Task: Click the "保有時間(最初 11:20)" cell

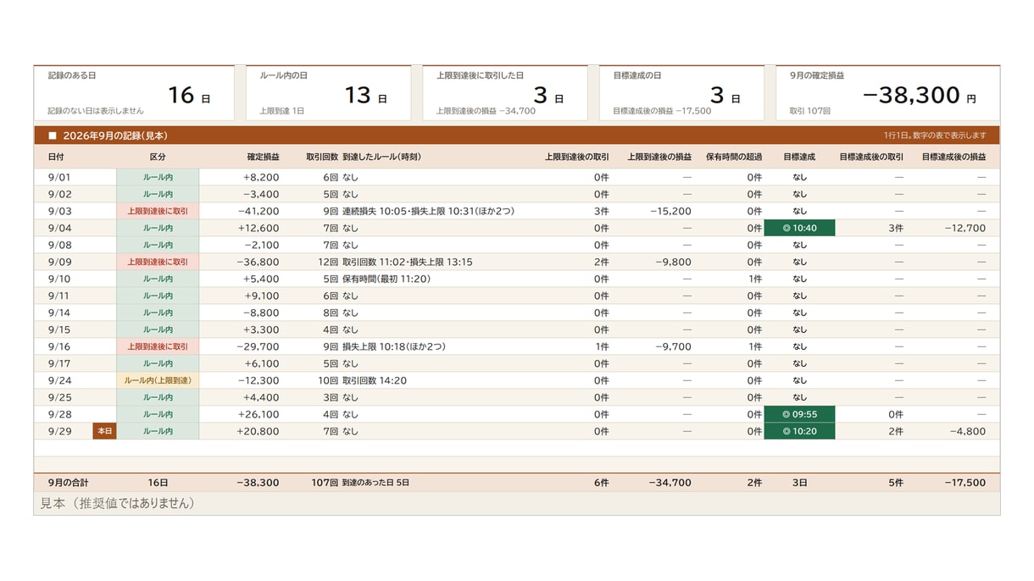Action: (386, 279)
